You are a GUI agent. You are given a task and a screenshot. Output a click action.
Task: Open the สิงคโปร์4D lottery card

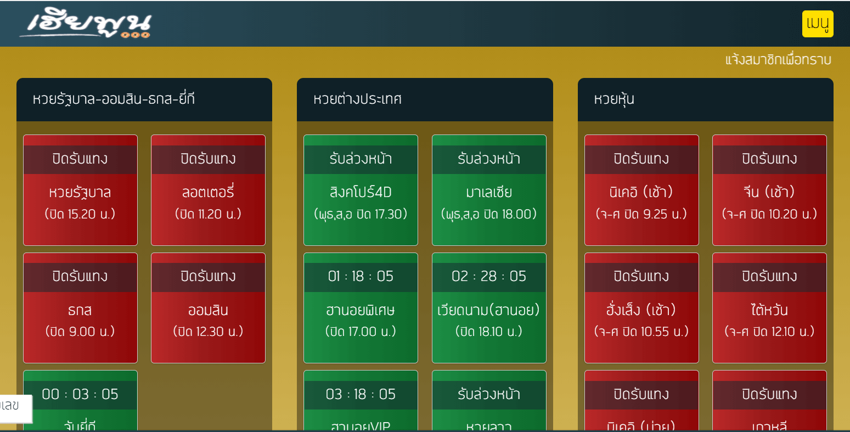click(361, 190)
